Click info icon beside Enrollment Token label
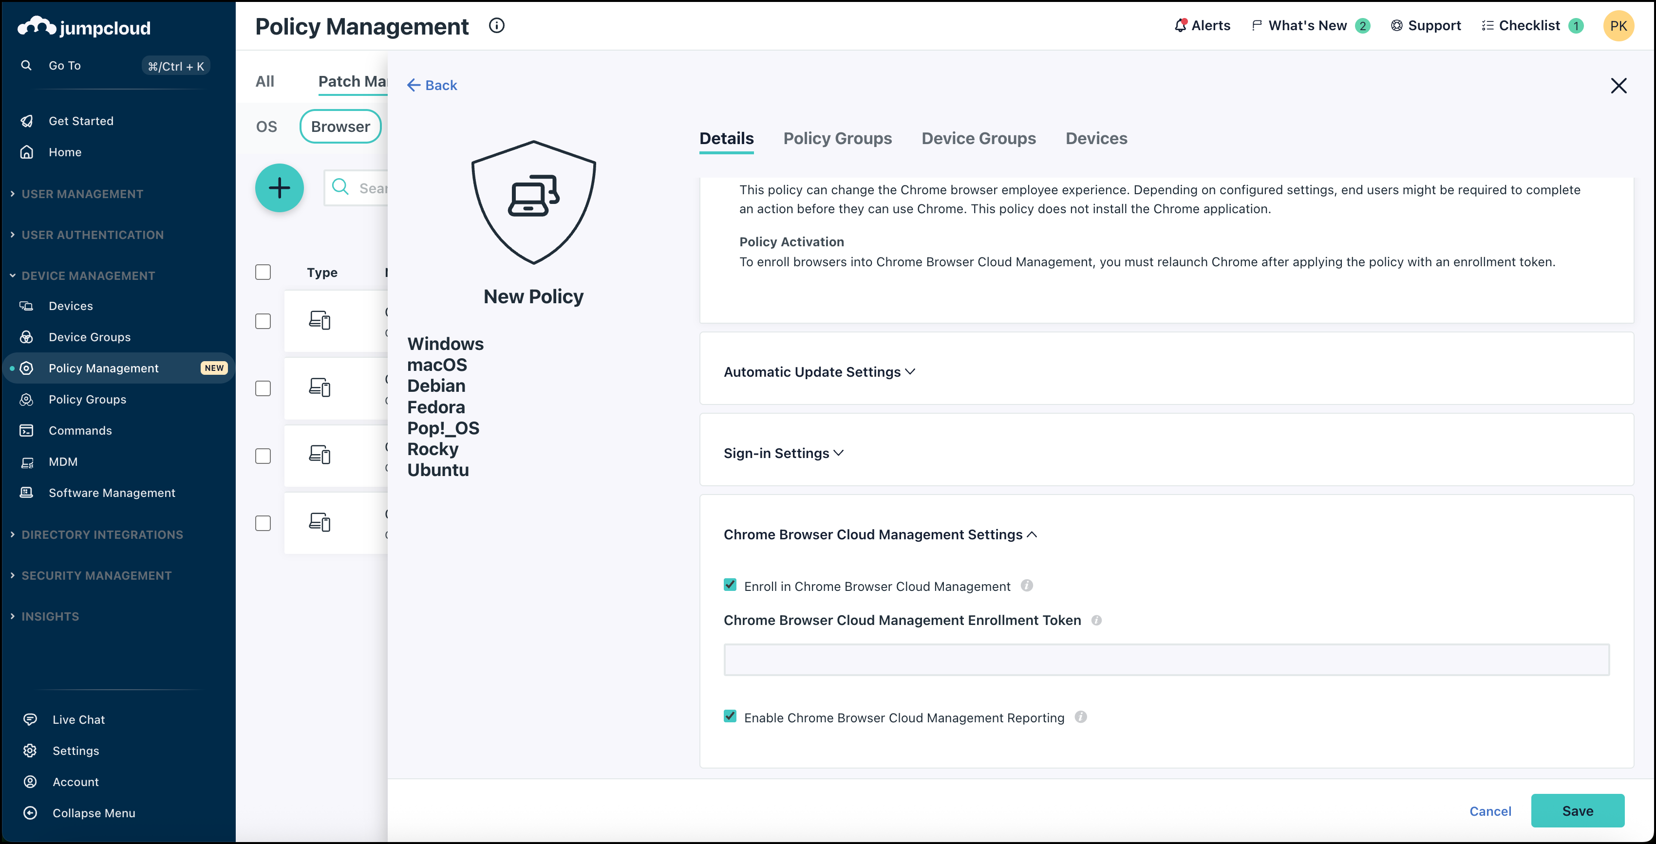This screenshot has height=844, width=1656. [1097, 621]
